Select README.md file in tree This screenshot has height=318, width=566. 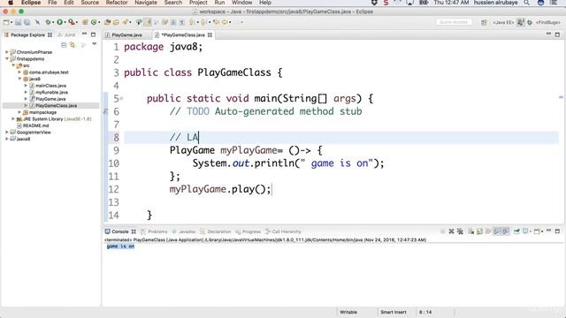[35, 125]
